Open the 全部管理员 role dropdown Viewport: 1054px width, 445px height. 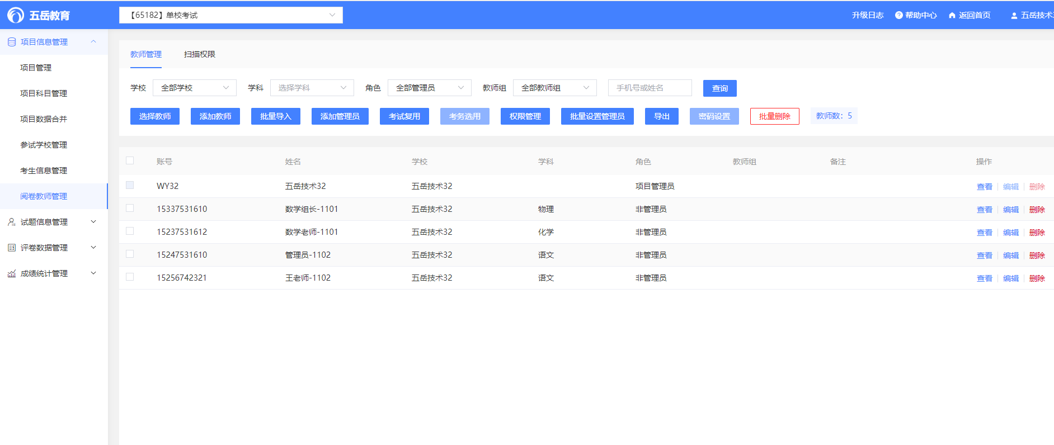click(429, 88)
